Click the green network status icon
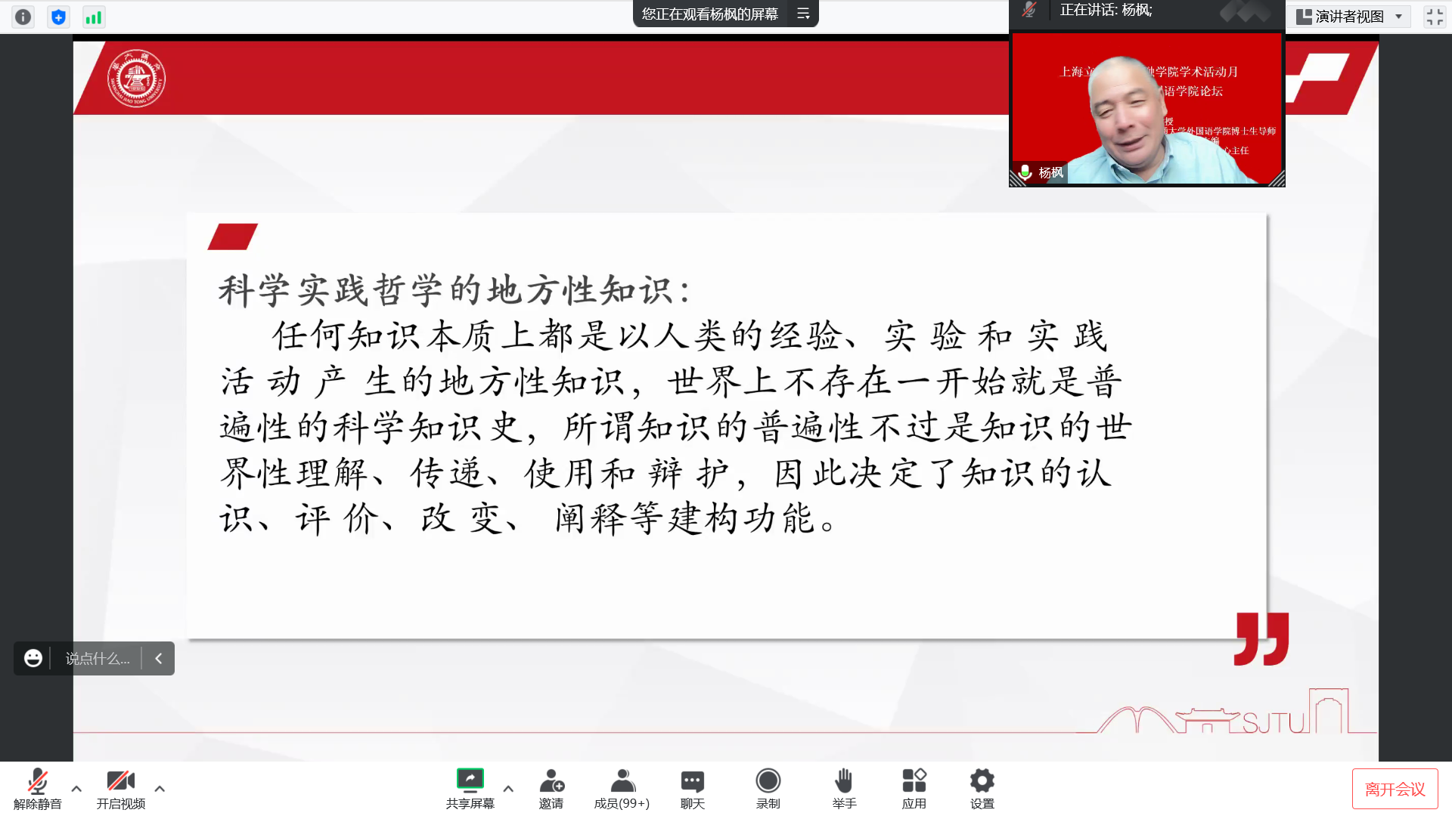 [x=94, y=17]
